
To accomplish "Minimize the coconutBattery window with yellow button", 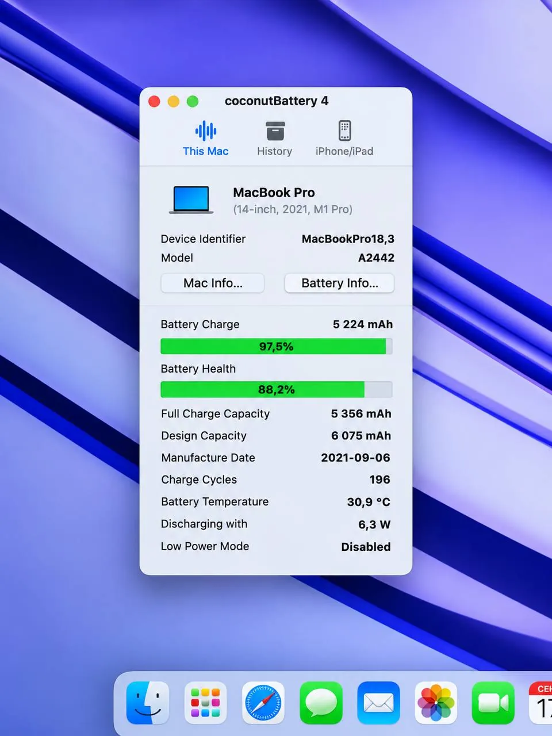I will [173, 101].
